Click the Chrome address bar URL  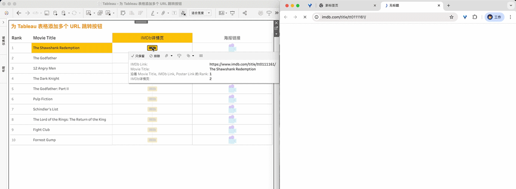[344, 17]
